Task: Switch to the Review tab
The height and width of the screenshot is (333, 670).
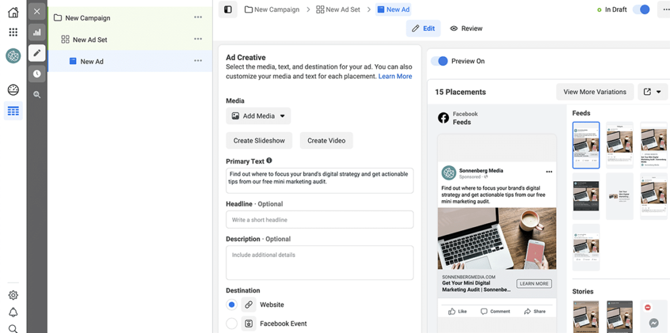Action: click(x=466, y=28)
